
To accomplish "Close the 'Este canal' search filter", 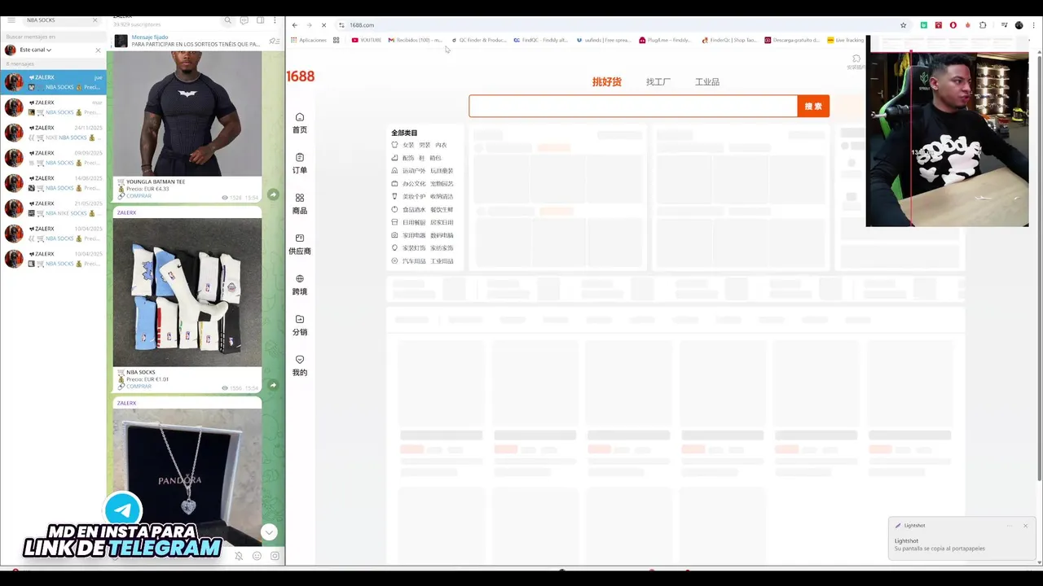I will click(98, 50).
